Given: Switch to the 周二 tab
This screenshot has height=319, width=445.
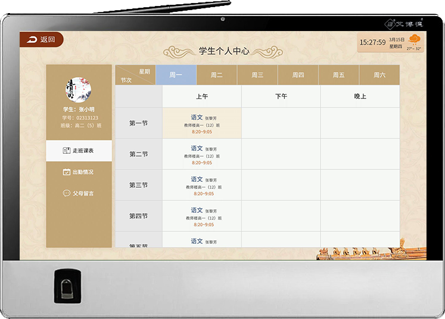Looking at the screenshot, I should coord(217,75).
